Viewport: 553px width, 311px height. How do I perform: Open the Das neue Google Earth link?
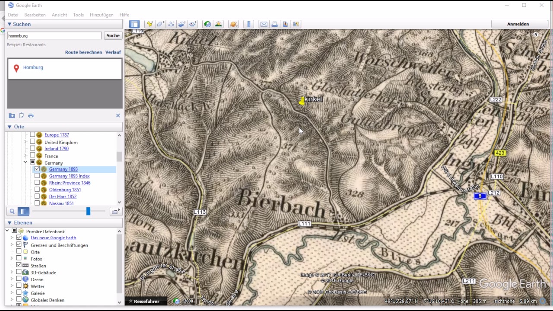click(x=53, y=238)
